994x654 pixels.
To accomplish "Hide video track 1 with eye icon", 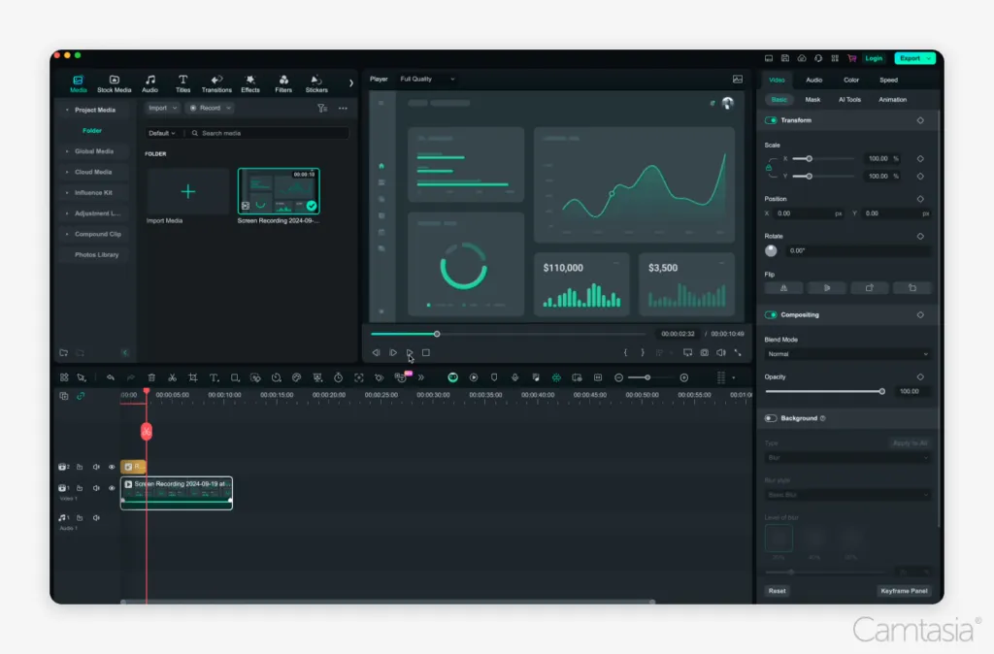I will coord(112,488).
